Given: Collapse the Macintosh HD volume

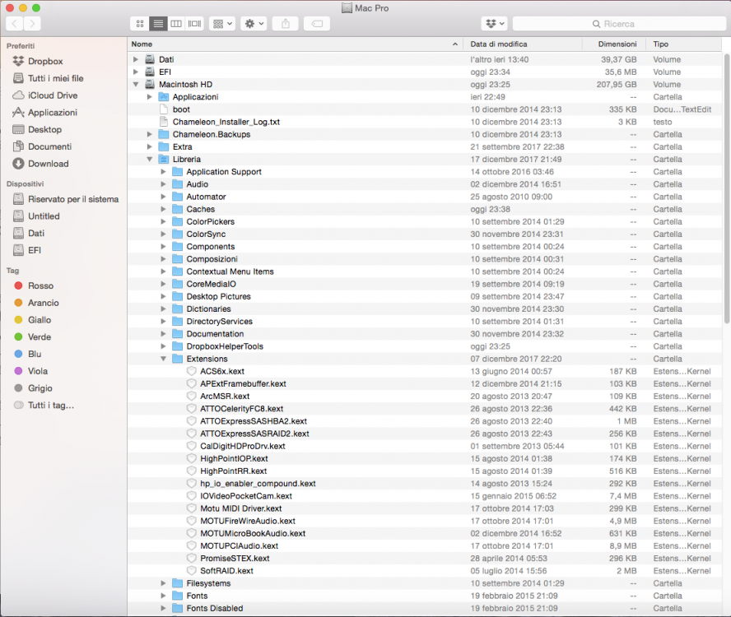Looking at the screenshot, I should pyautogui.click(x=135, y=85).
